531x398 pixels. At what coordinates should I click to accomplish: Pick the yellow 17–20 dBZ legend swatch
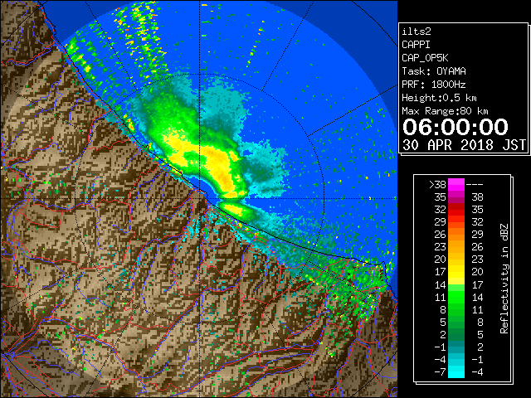coord(456,272)
